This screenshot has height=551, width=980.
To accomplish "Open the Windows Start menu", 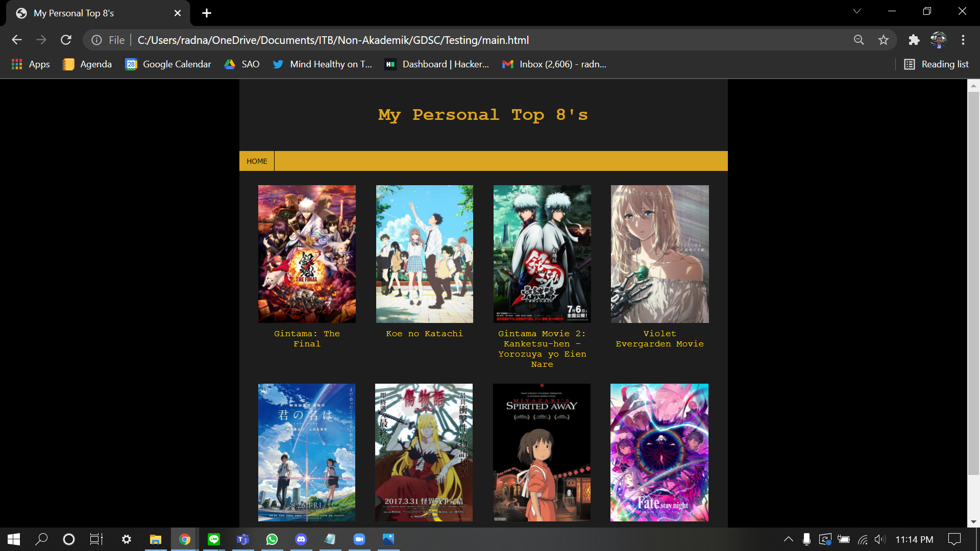I will coord(14,539).
